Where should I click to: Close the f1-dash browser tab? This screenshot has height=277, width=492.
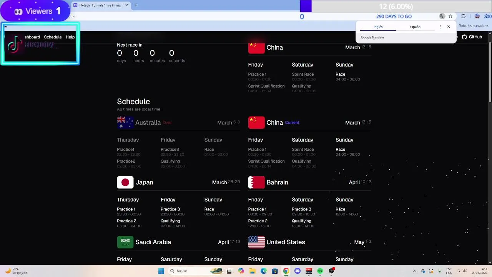(126, 5)
